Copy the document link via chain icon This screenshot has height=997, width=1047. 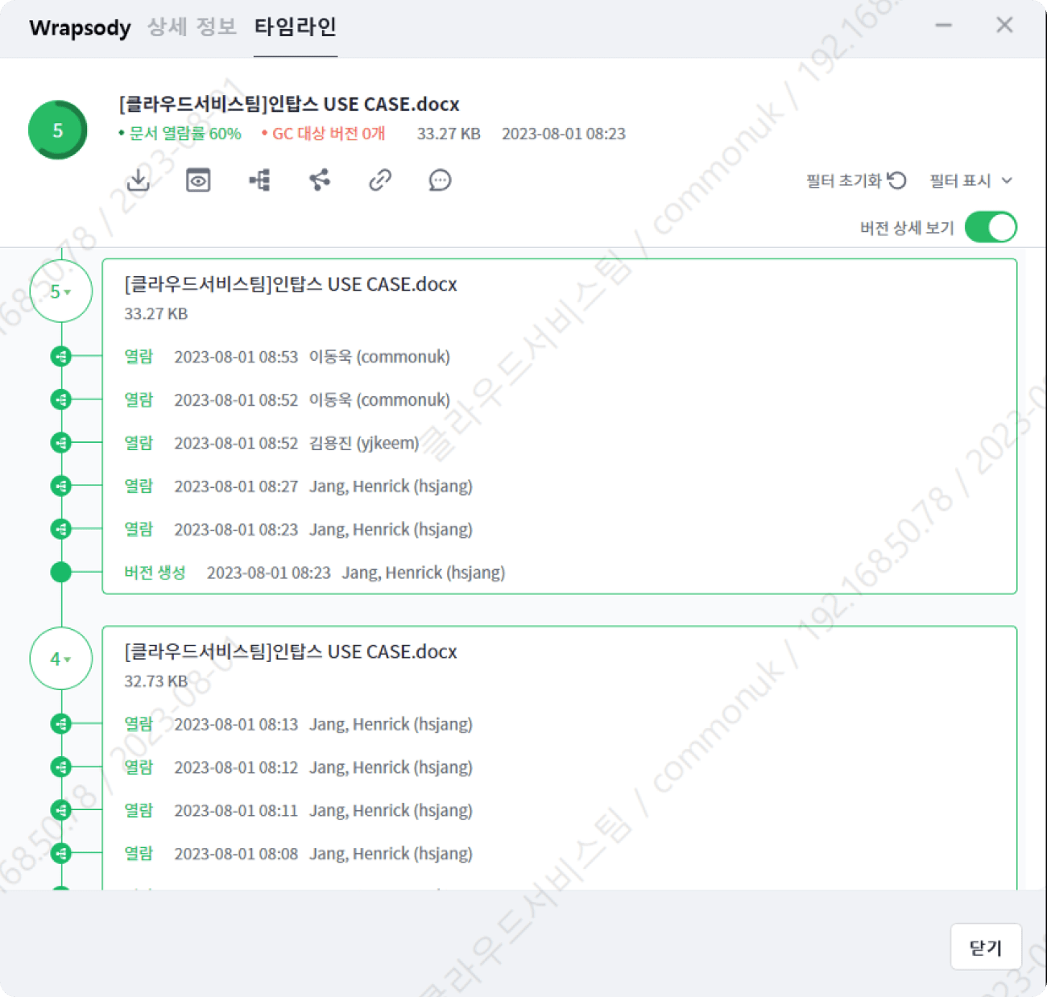(379, 180)
